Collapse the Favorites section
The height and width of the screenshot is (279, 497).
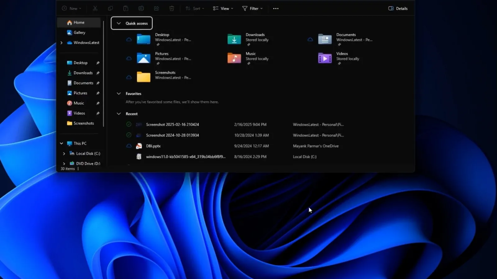[119, 93]
